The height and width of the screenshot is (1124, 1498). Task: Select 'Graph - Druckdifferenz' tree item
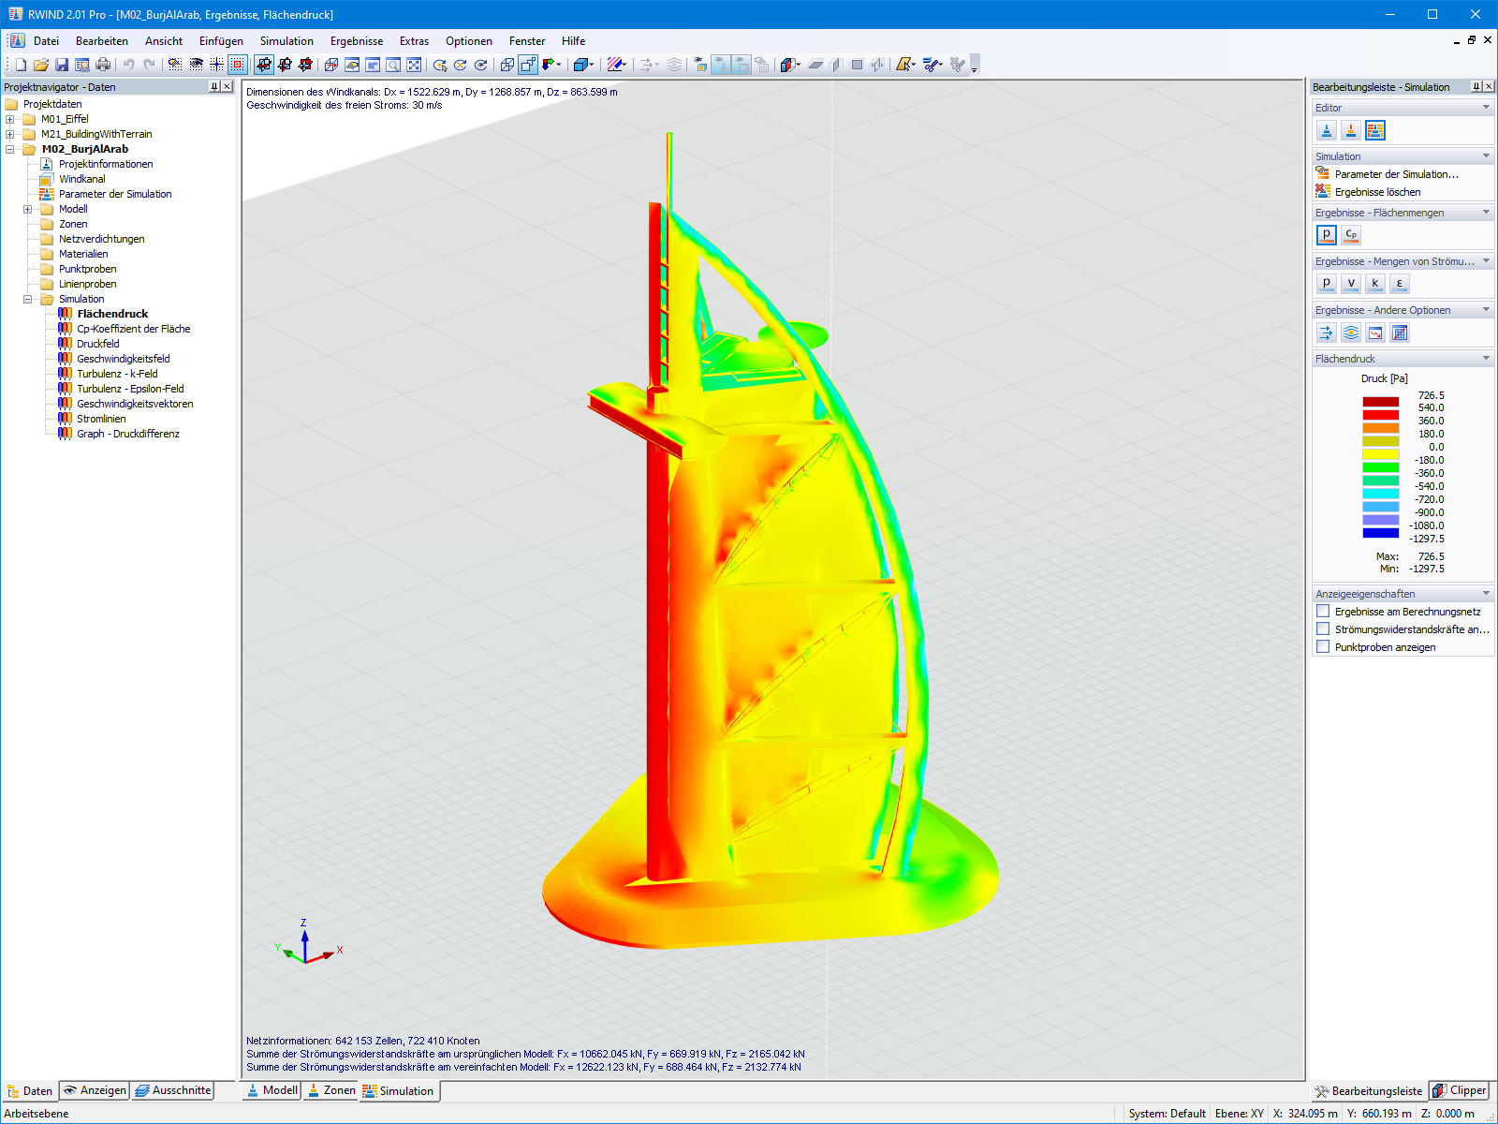point(128,434)
